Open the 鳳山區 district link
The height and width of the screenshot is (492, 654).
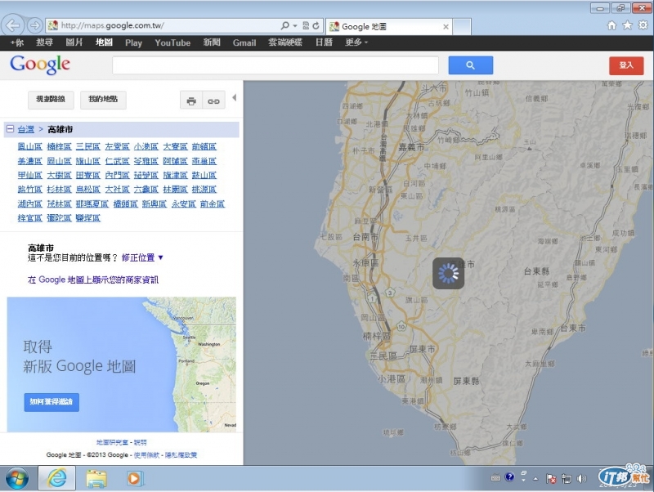(30, 147)
